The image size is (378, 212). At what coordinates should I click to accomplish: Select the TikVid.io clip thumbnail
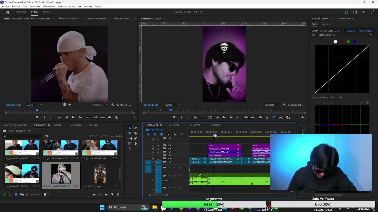[x=61, y=174]
